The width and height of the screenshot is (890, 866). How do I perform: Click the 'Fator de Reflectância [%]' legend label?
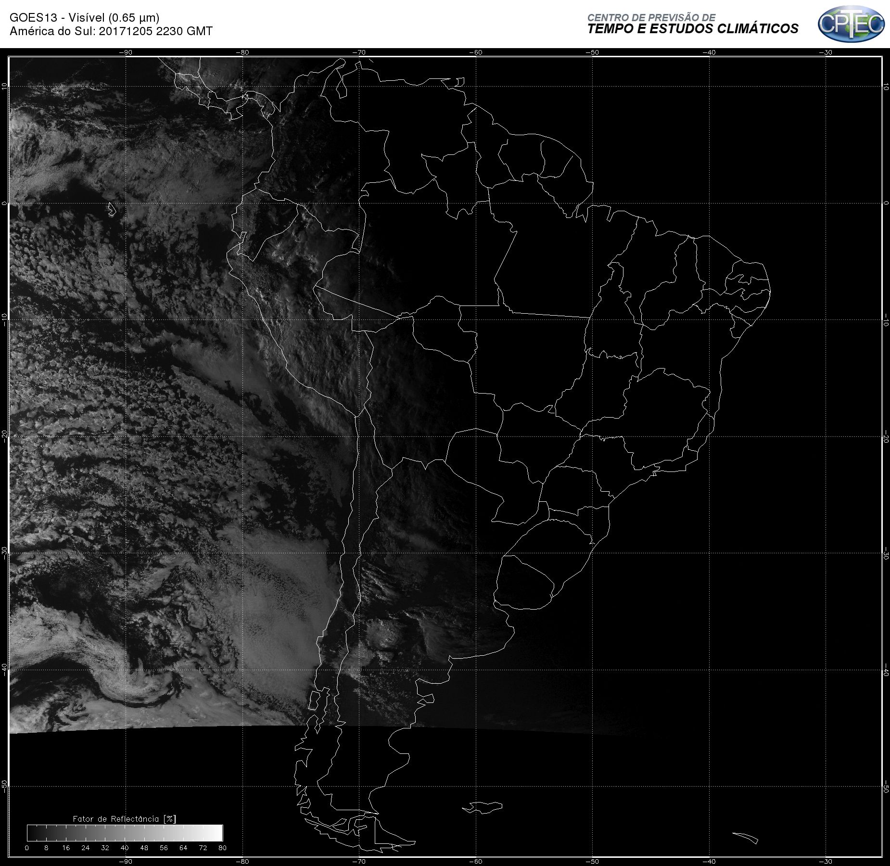coord(124,819)
